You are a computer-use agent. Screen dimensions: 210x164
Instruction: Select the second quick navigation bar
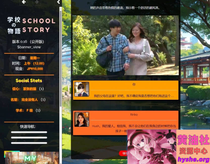click(x=29, y=137)
